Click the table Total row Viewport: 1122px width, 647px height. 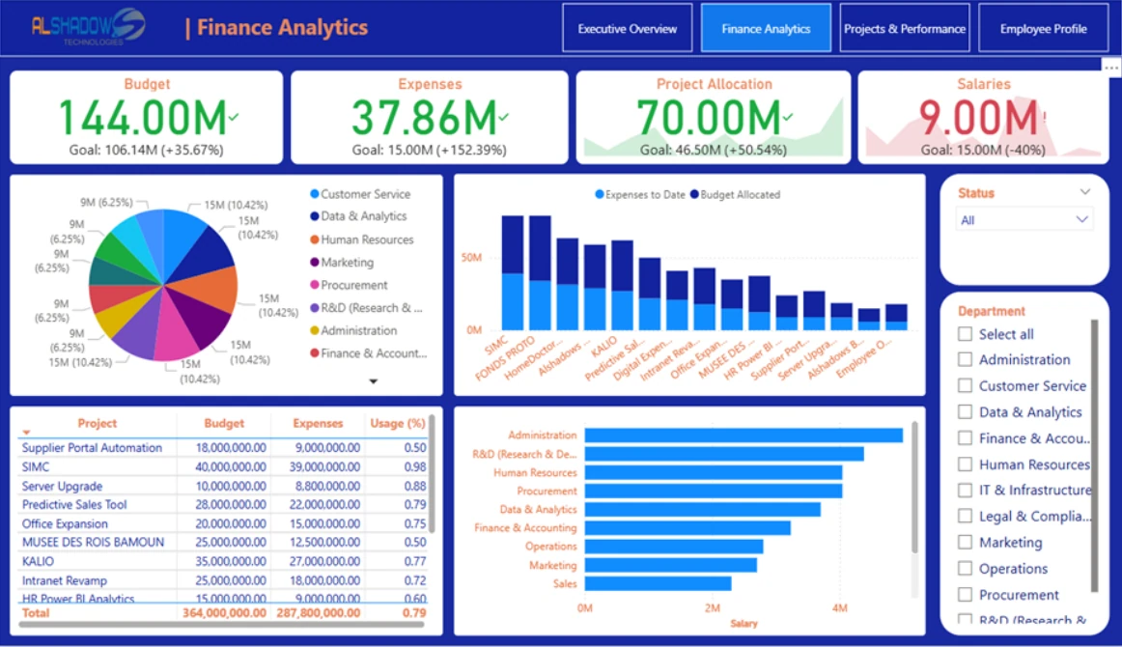[223, 612]
